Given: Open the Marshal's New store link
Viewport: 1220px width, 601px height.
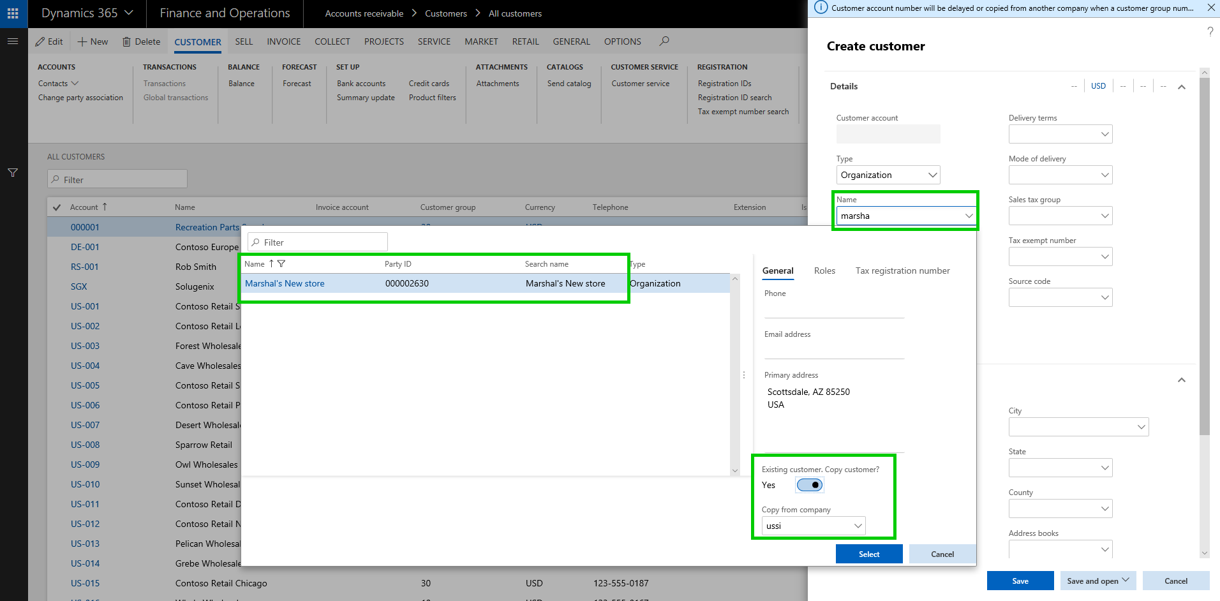Looking at the screenshot, I should pyautogui.click(x=285, y=283).
